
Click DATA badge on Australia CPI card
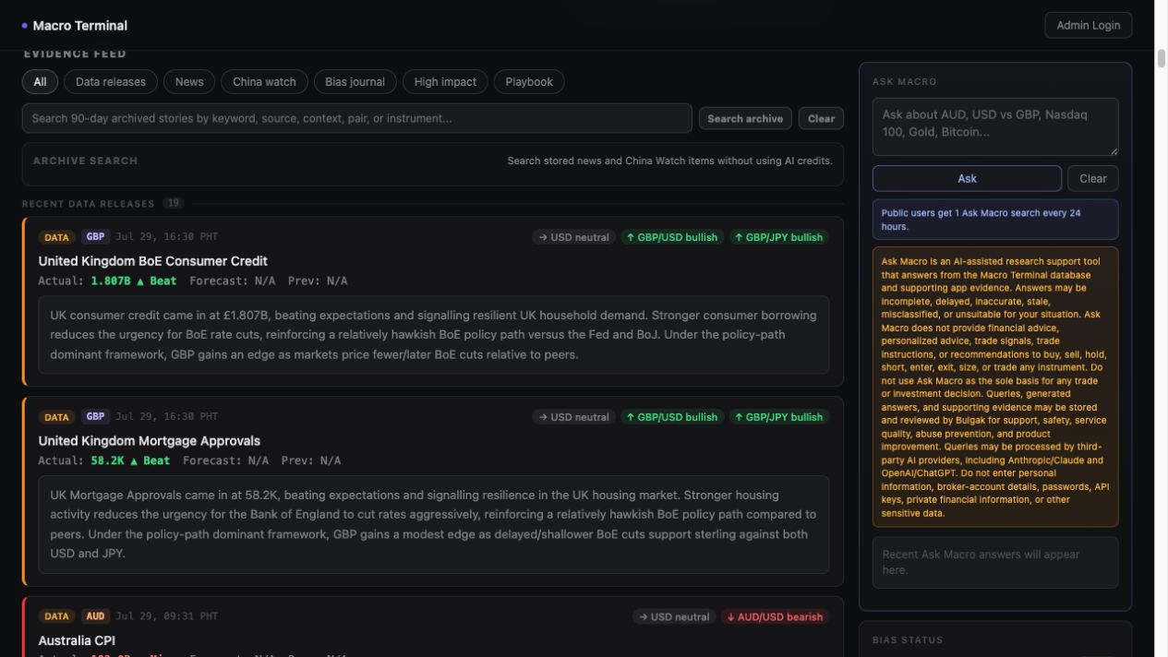[x=57, y=616]
